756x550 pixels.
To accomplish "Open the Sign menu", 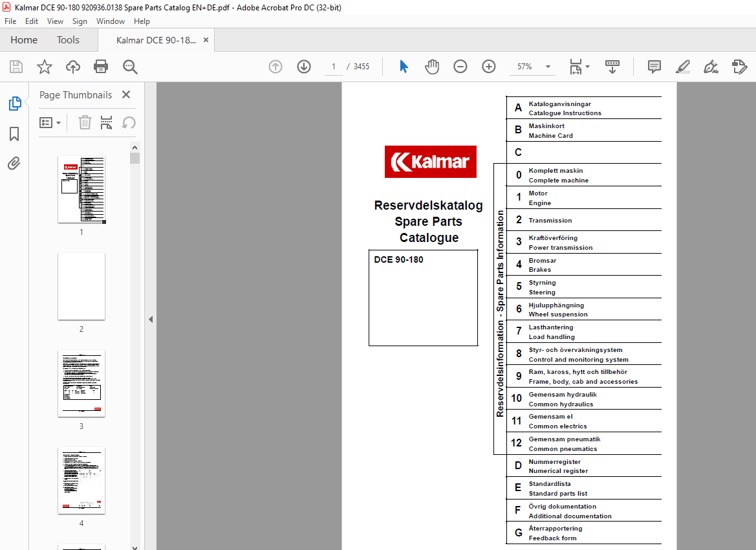I will 80,21.
